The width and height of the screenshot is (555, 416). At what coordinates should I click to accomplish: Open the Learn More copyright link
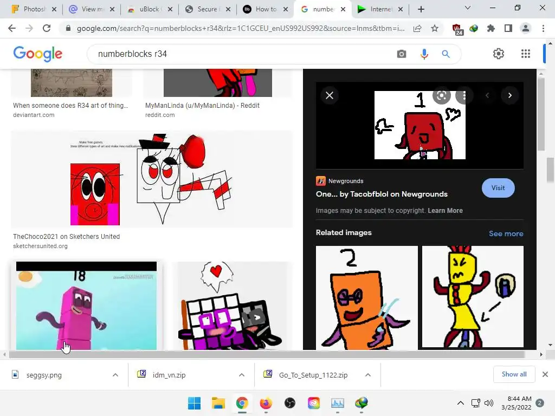click(x=446, y=211)
